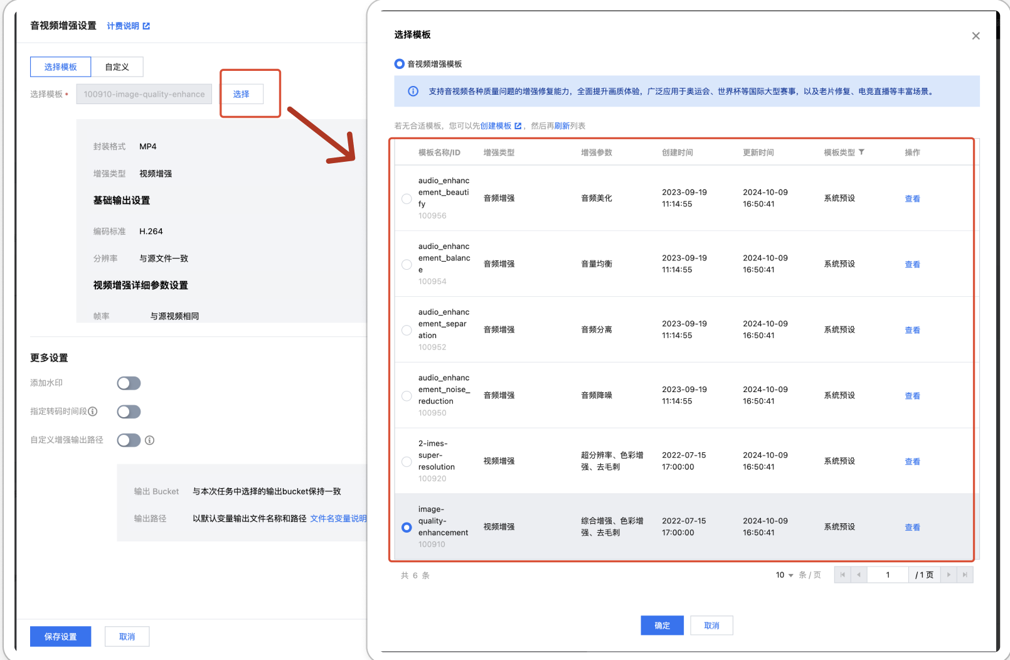The width and height of the screenshot is (1010, 660).
Task: Select the image-quality-enhancement template radio
Action: point(407,528)
